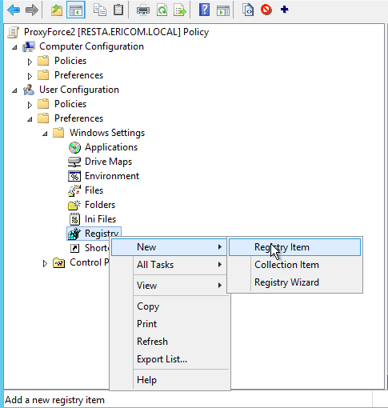Collapse the Computer Configuration node
The height and width of the screenshot is (408, 388).
[14, 47]
